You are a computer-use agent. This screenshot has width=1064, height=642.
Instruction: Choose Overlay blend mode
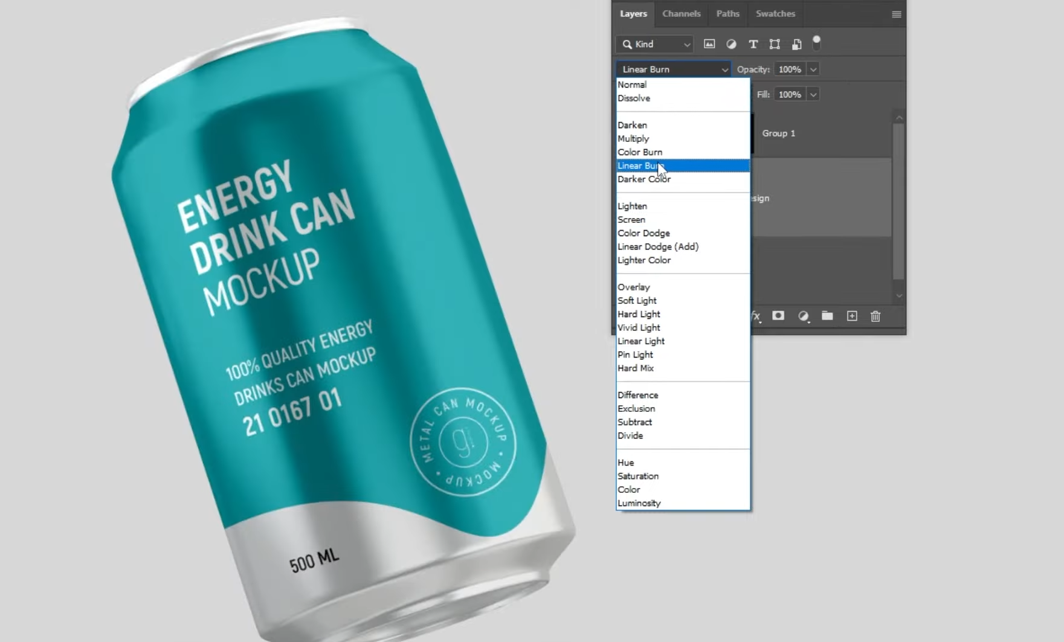(683, 287)
